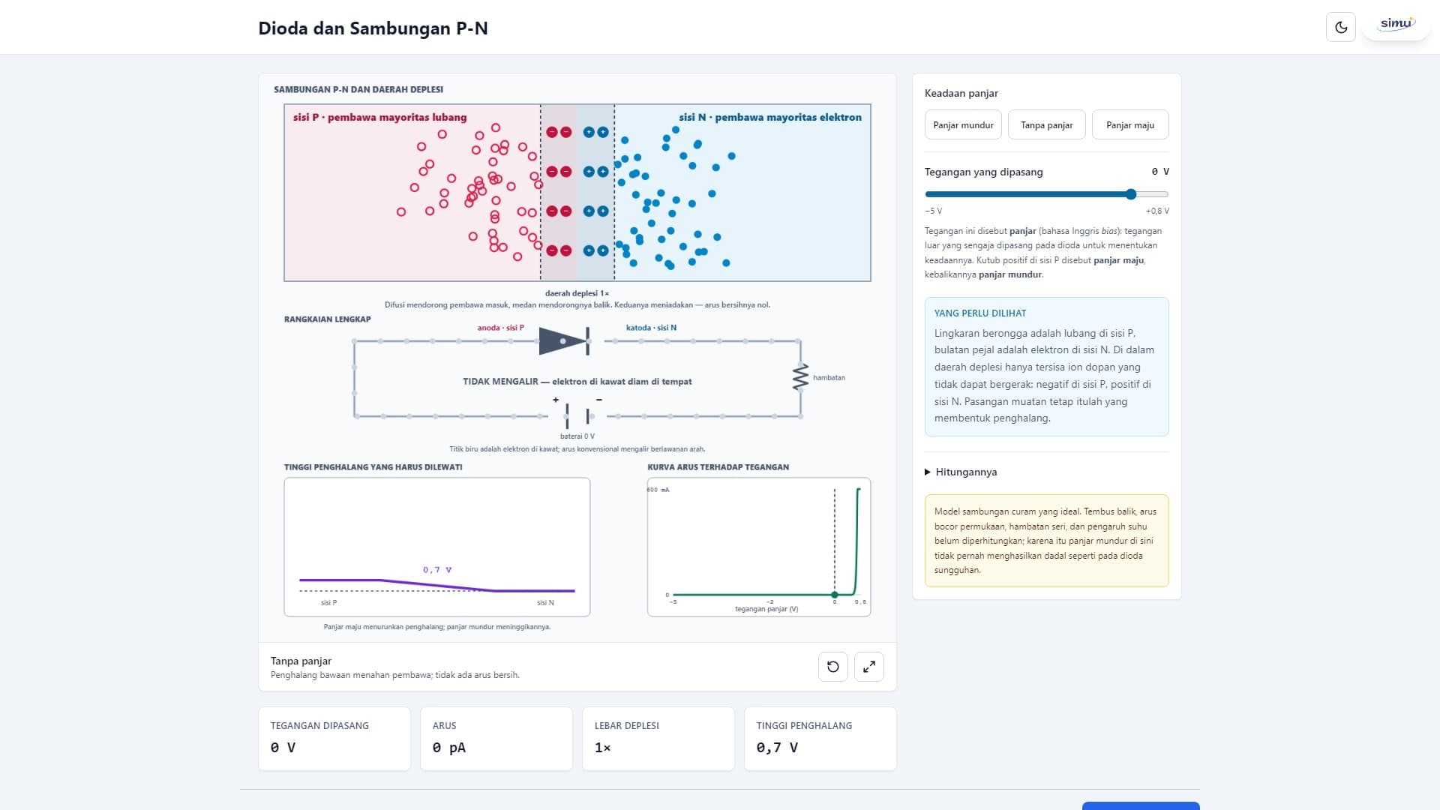Click the green operating point on the current-voltage curve
Viewport: 1440px width, 810px height.
[835, 595]
